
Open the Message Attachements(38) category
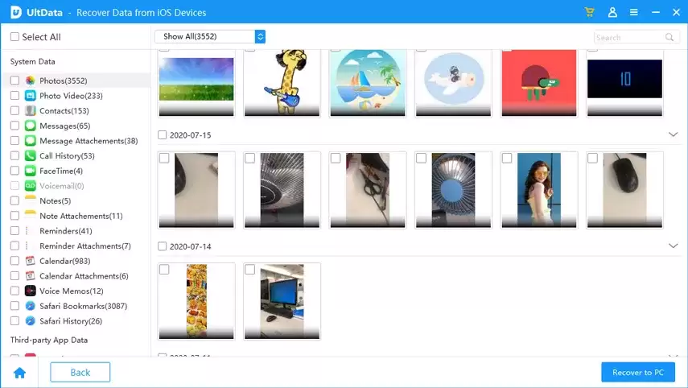89,141
